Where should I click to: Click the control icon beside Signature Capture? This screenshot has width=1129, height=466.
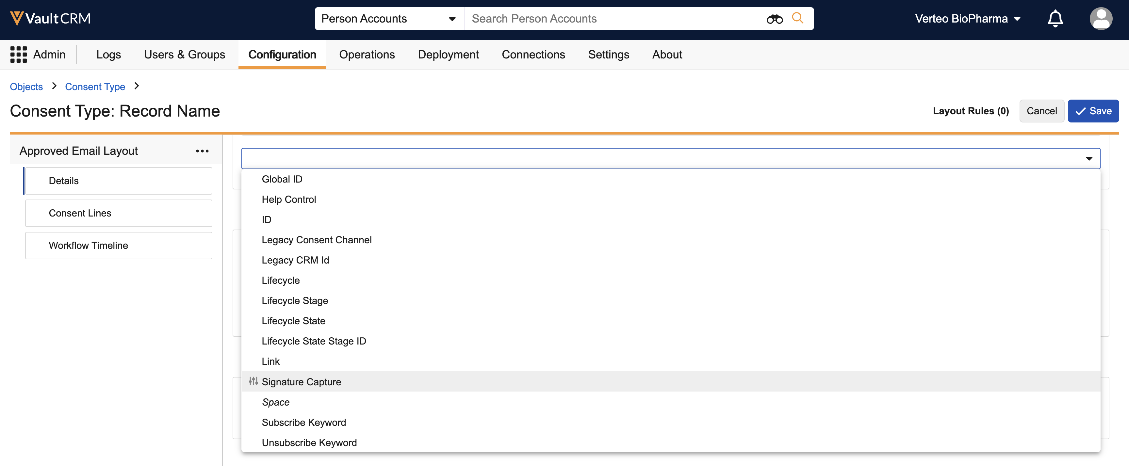253,381
